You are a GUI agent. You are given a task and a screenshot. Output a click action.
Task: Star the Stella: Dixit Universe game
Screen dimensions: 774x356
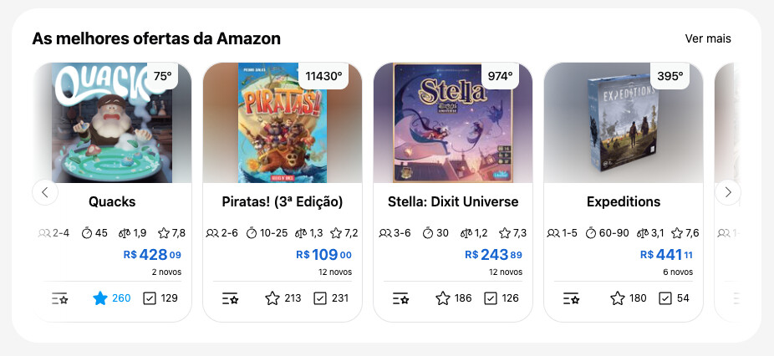(443, 298)
